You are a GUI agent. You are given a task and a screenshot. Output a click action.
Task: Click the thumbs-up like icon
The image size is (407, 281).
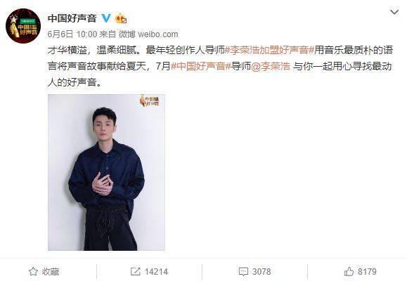point(349,272)
